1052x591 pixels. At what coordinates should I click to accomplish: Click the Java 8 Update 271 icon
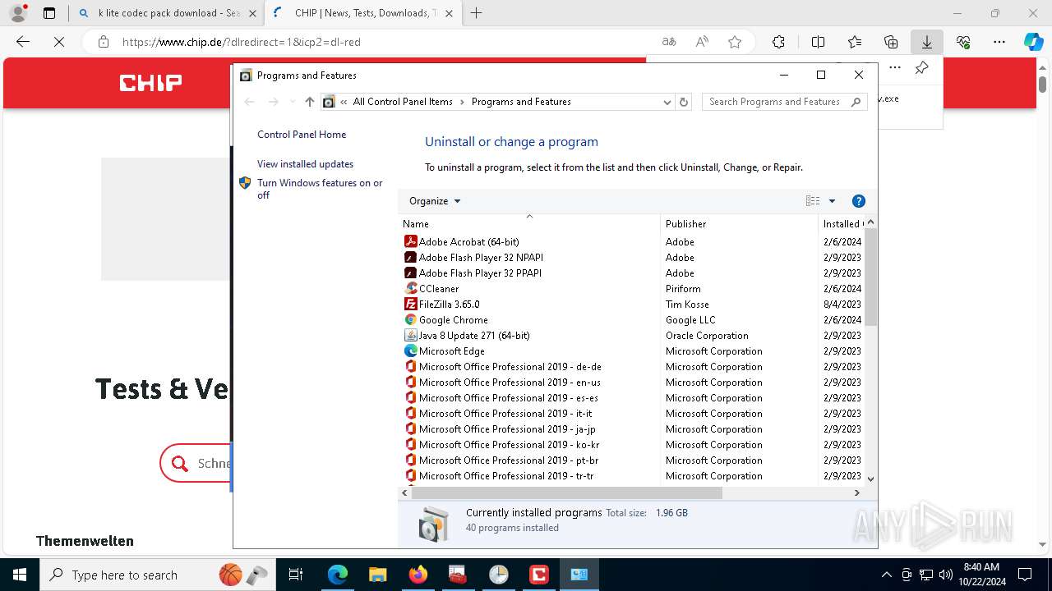pos(411,335)
